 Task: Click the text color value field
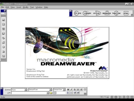tap(61, 93)
